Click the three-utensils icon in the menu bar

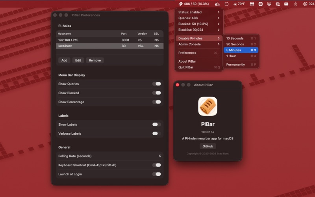click(252, 4)
